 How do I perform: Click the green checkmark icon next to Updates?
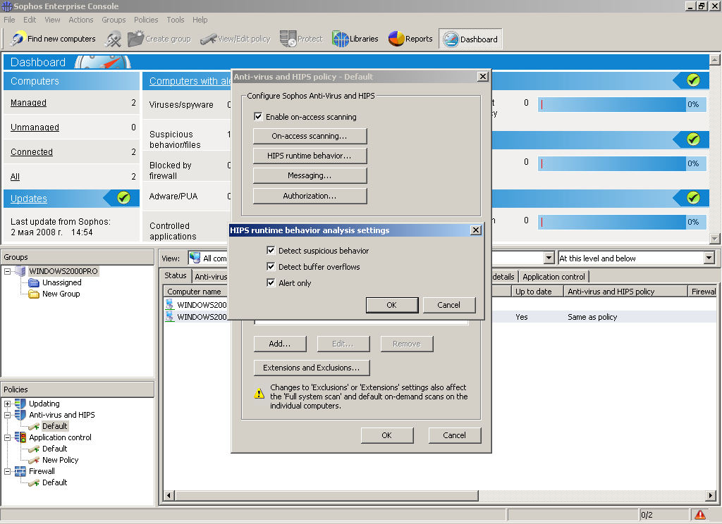click(x=123, y=198)
